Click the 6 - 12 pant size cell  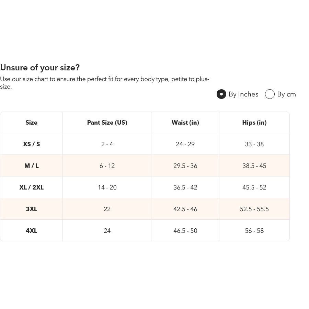click(107, 166)
